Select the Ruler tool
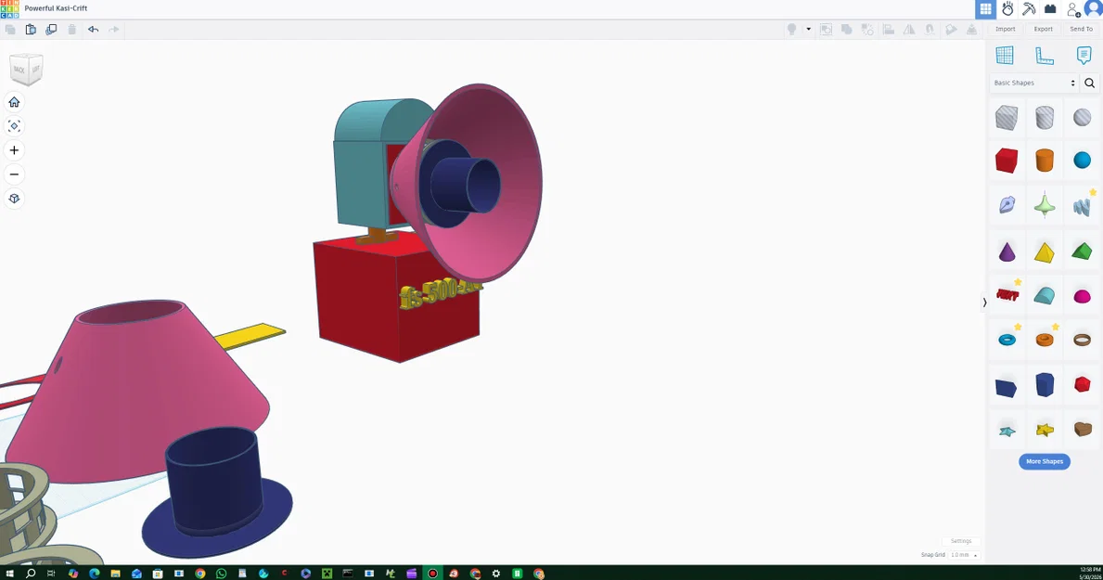 coord(1045,56)
